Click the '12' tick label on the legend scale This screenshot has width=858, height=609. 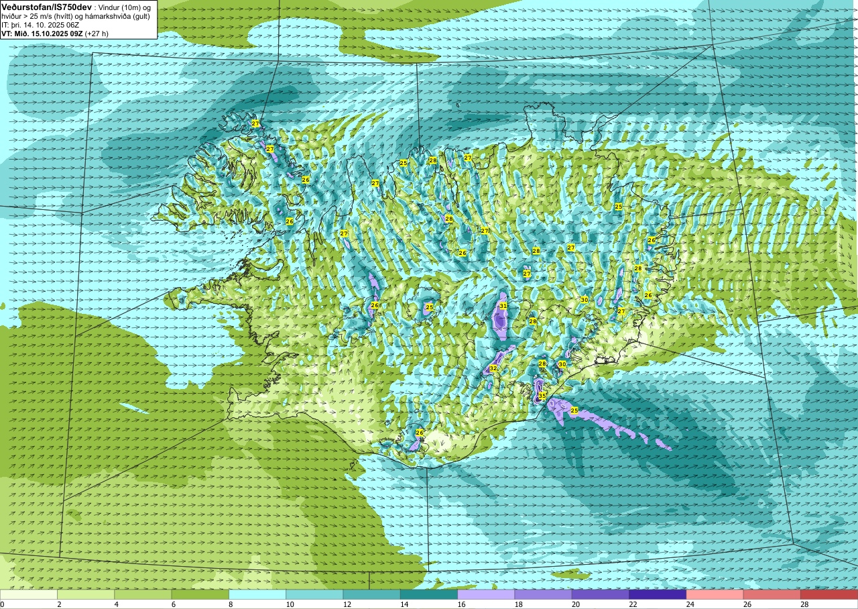click(347, 604)
